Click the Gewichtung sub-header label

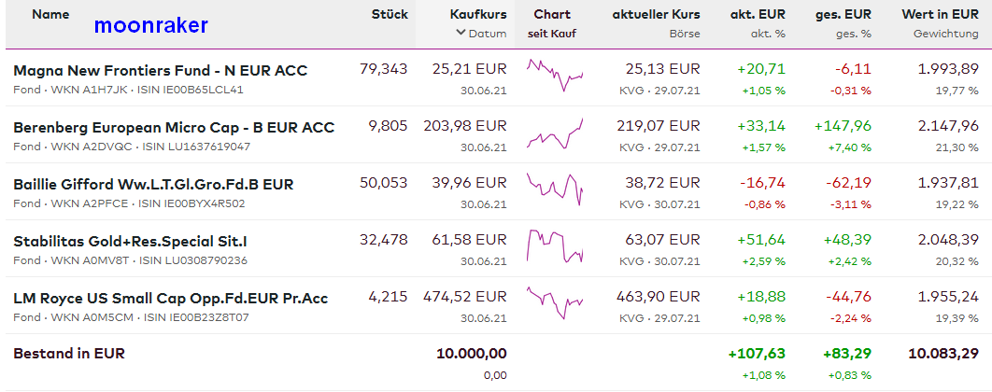pos(945,34)
